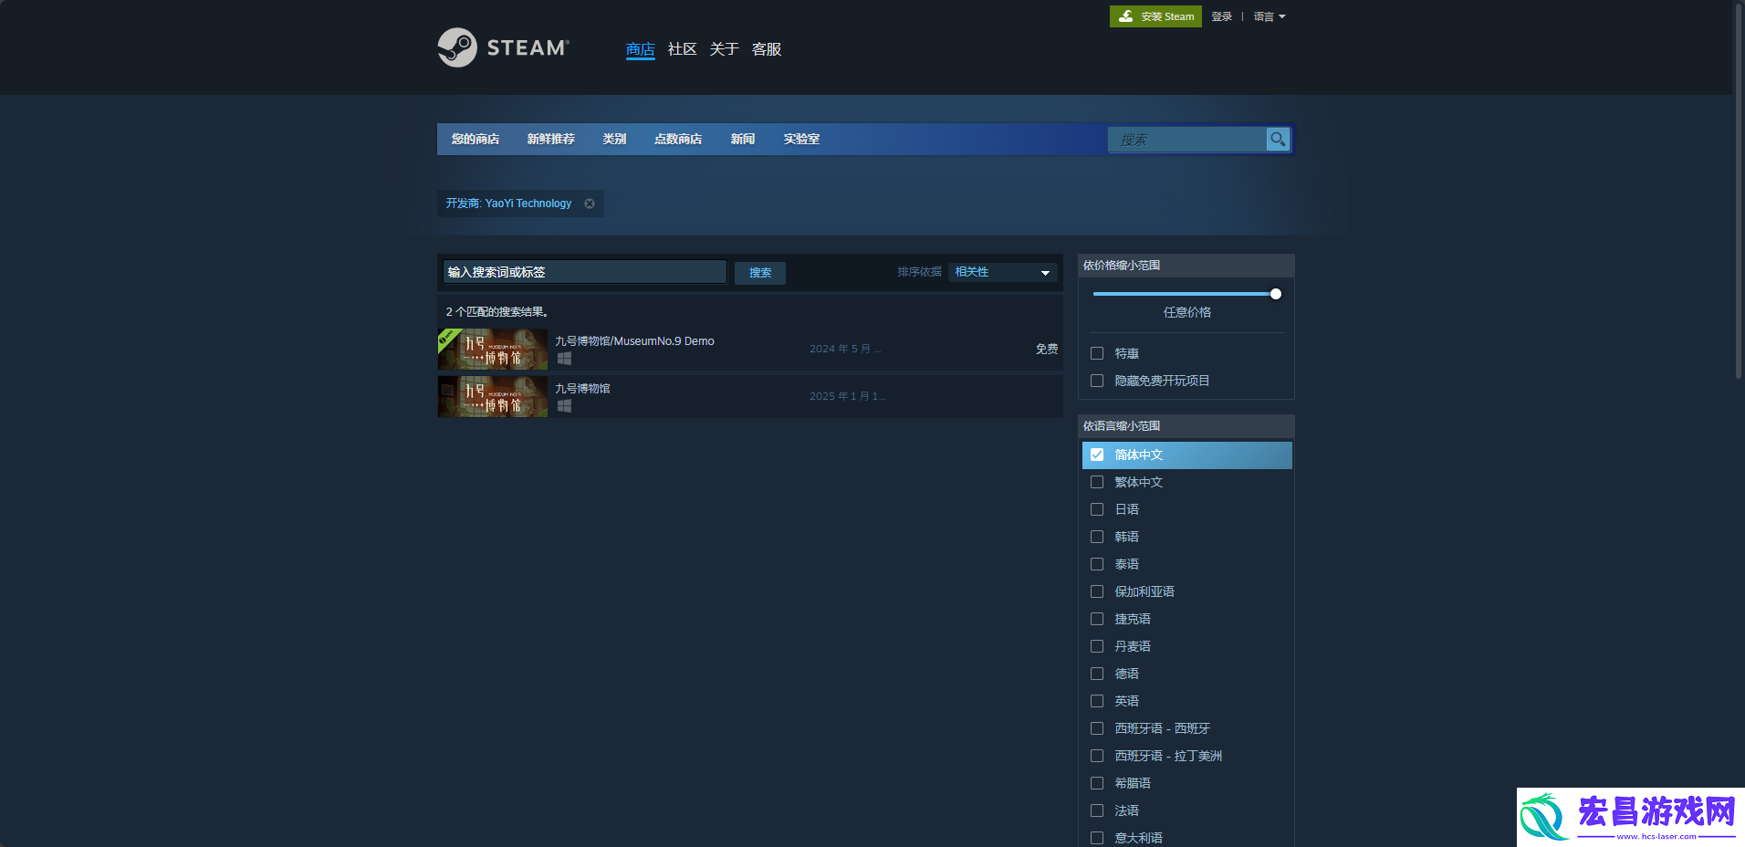The image size is (1745, 847).
Task: Open the 类别 menu
Action: tap(614, 139)
